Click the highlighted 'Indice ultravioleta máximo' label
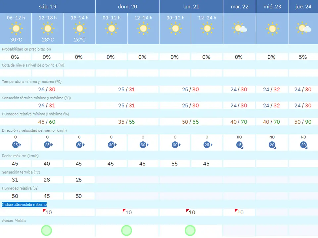Viewport: 318px width, 238px height. 24,204
